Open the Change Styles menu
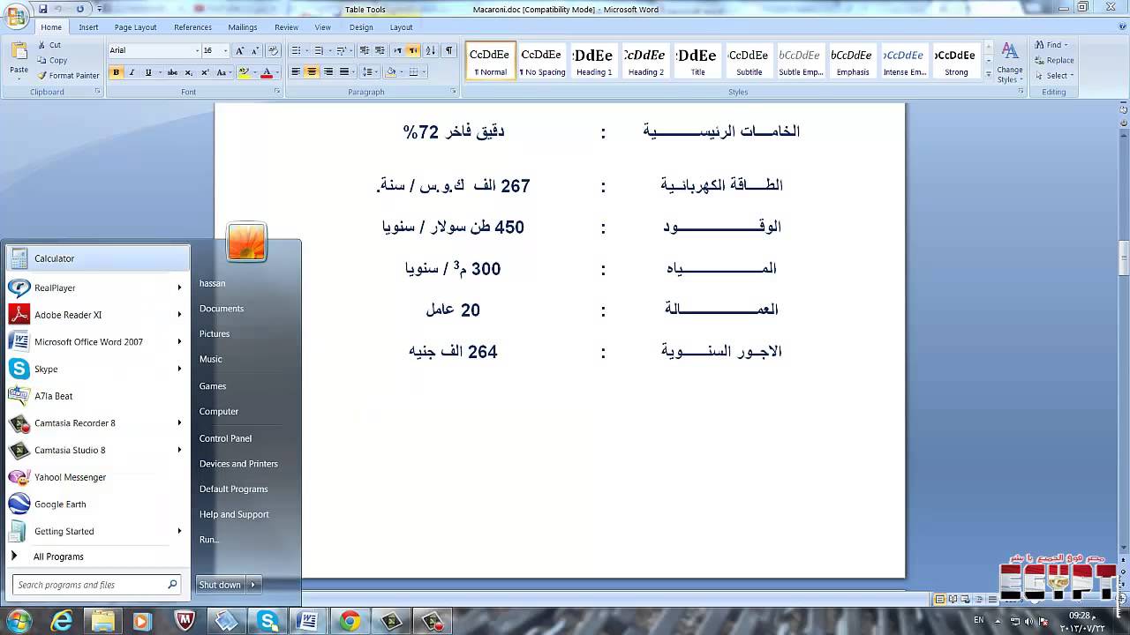 click(x=1009, y=62)
